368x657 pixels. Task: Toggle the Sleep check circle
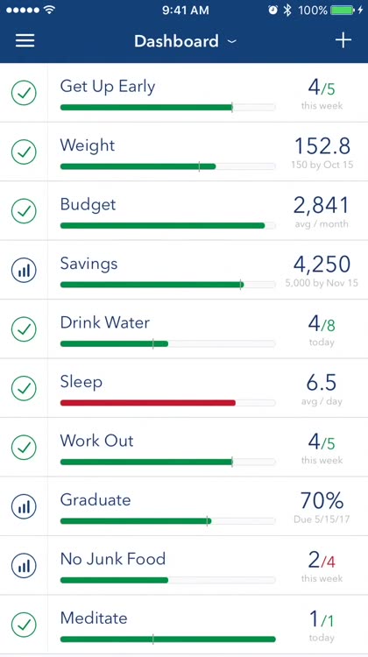pyautogui.click(x=24, y=388)
